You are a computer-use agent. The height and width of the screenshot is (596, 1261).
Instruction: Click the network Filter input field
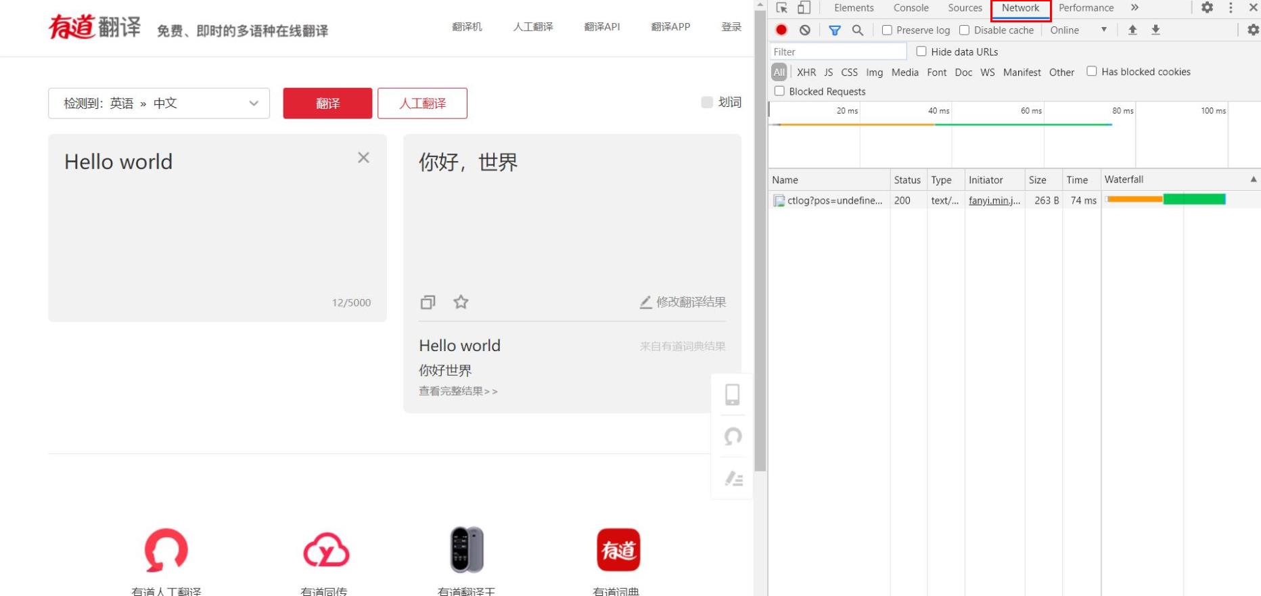[x=838, y=51]
